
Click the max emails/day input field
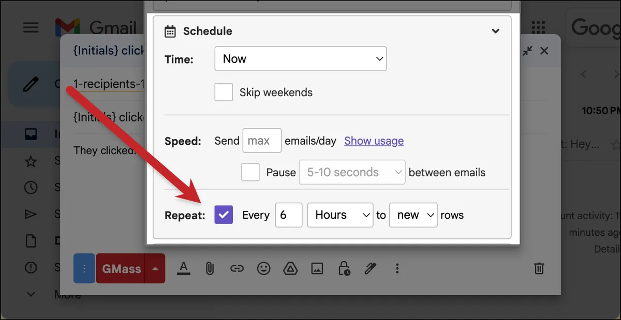tap(262, 141)
